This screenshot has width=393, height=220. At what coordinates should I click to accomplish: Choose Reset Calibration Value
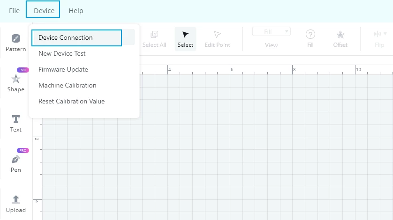[x=72, y=102]
